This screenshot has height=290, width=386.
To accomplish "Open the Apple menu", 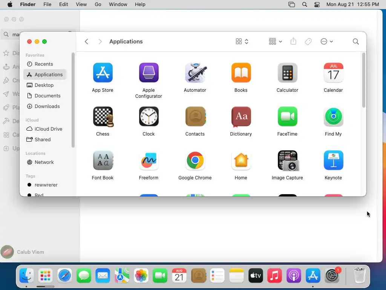I will (10, 5).
